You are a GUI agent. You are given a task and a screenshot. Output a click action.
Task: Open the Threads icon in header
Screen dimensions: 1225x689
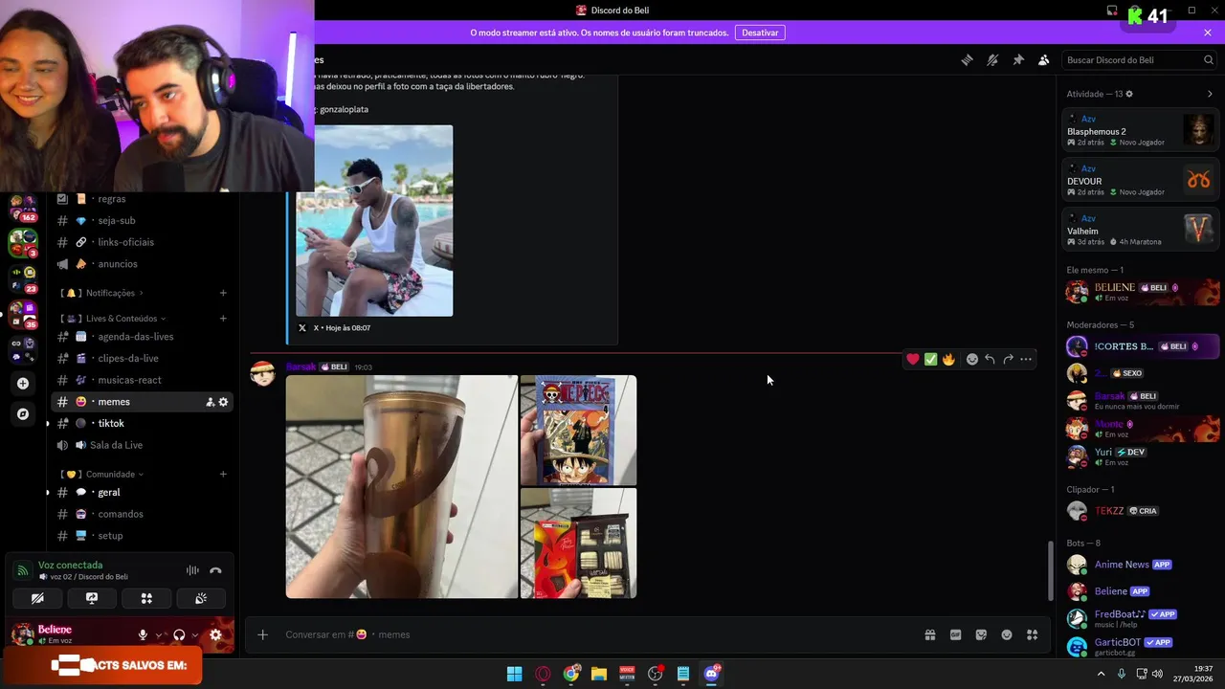pos(967,59)
